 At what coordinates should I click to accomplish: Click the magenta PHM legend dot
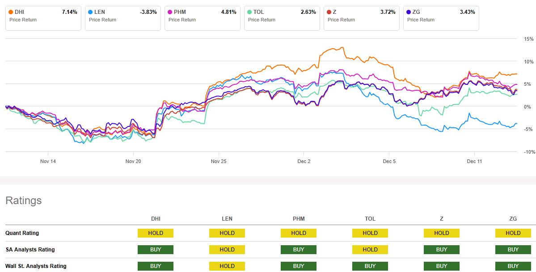tap(170, 12)
